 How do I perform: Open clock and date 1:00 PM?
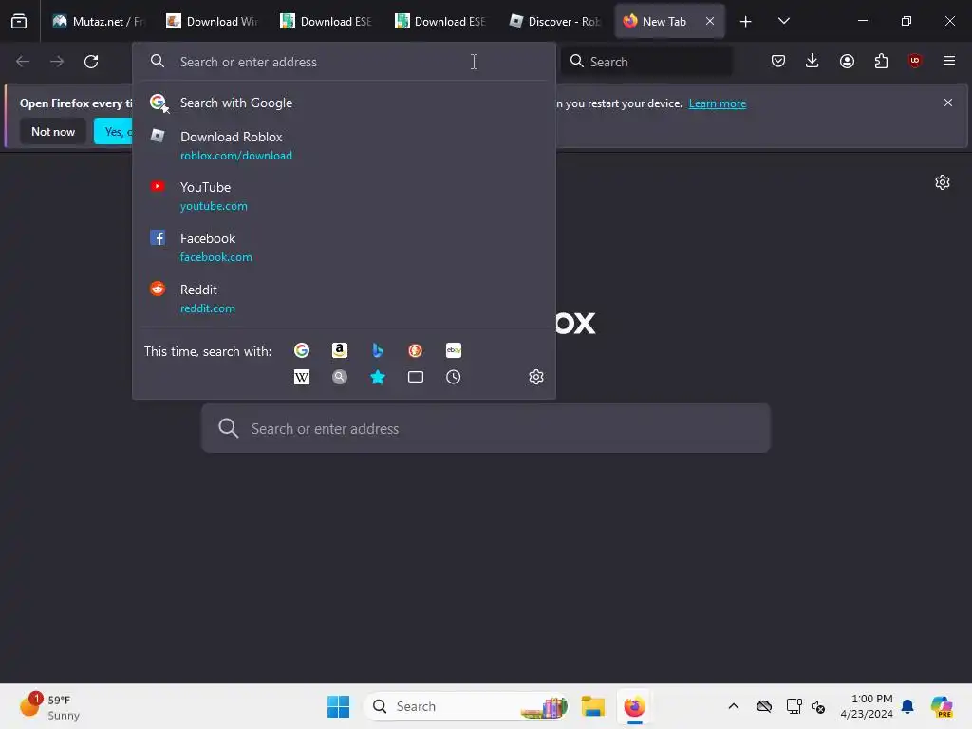click(x=866, y=706)
